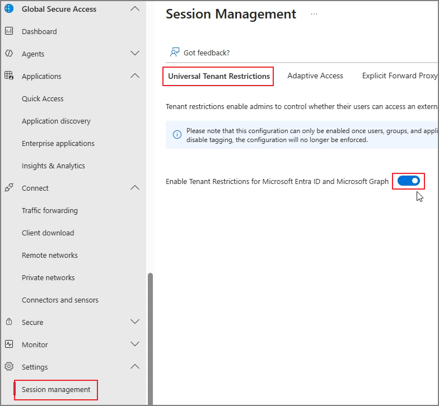Open Dashboard in the sidebar
The height and width of the screenshot is (406, 439).
pos(39,31)
